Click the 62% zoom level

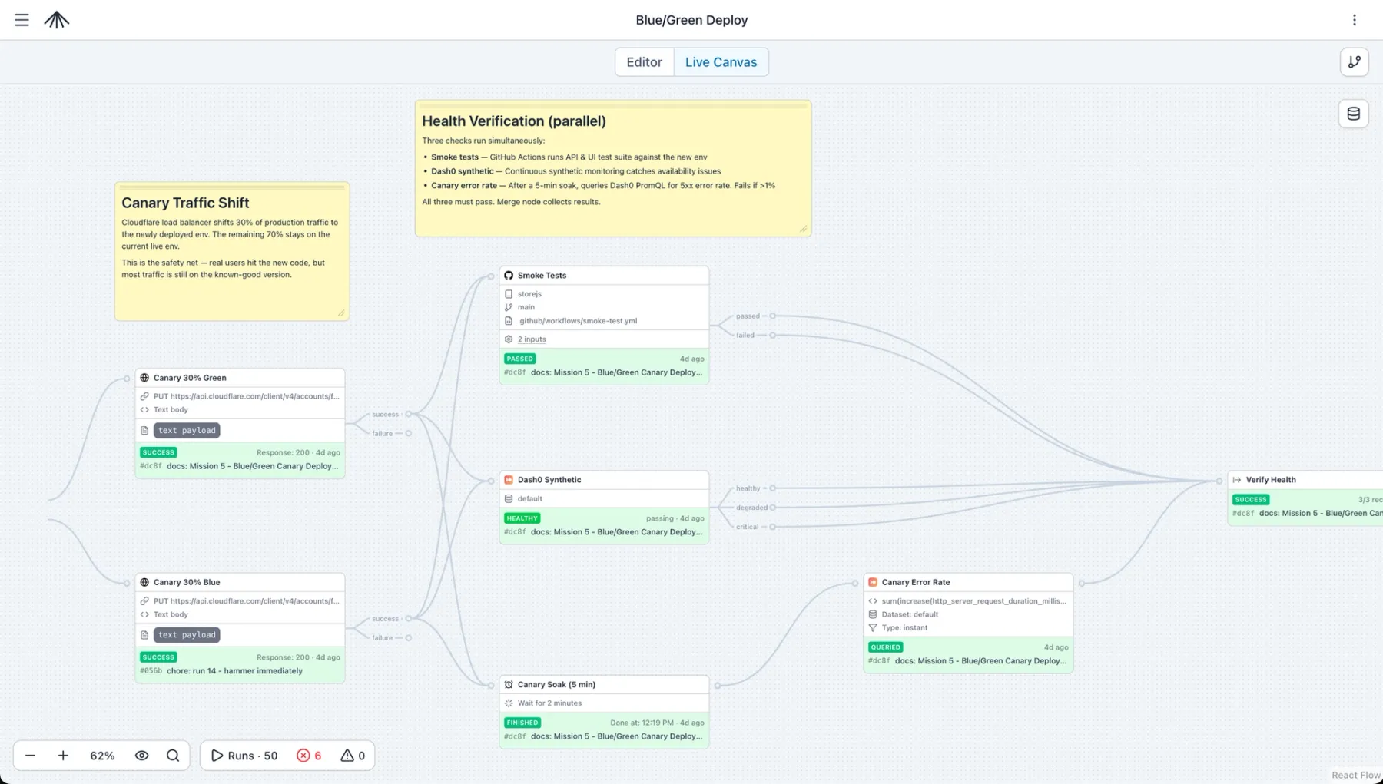point(102,756)
